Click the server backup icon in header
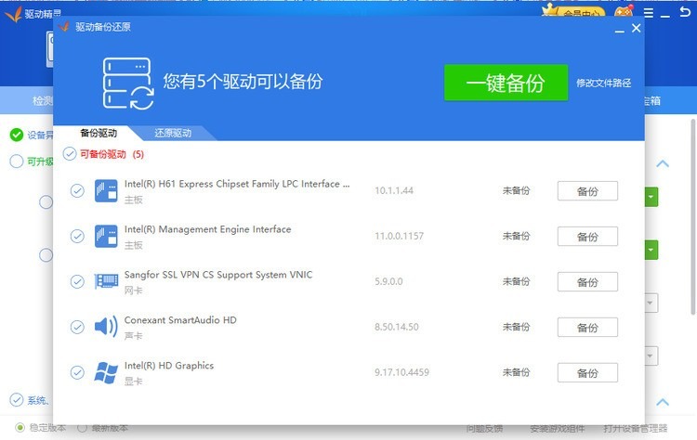This screenshot has height=440, width=697. pyautogui.click(x=128, y=84)
